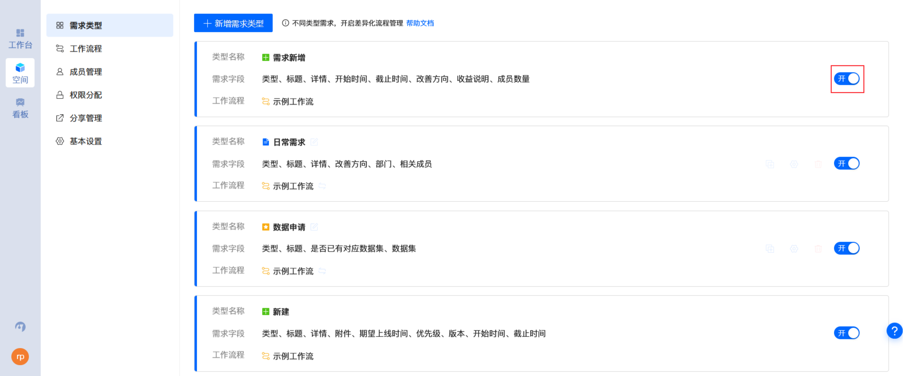Click the 新增需求类型 button
The height and width of the screenshot is (376, 903).
pyautogui.click(x=233, y=23)
